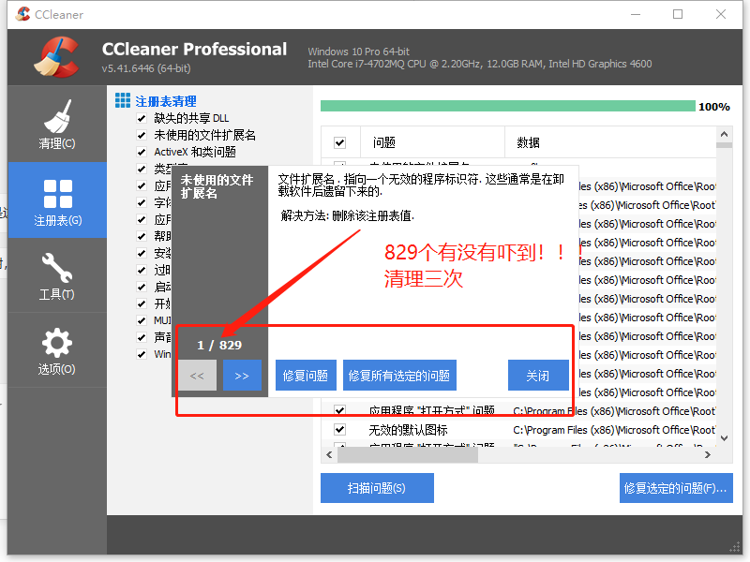Close the dialog with 关闭 button
This screenshot has width=750, height=562.
click(538, 376)
